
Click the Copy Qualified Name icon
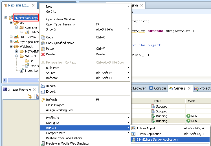pos(43,43)
